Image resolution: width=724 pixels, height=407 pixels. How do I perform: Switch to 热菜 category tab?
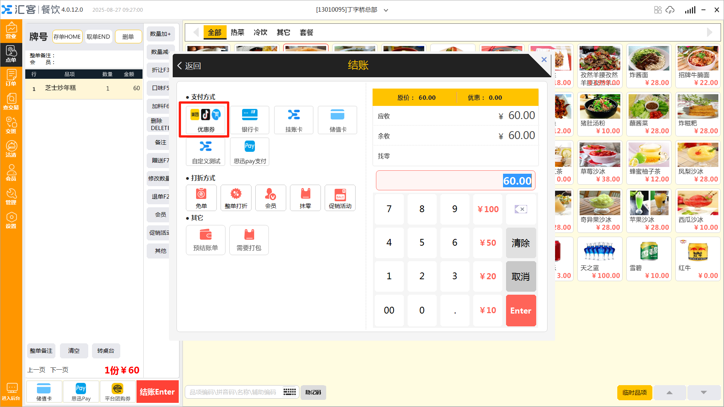click(237, 32)
